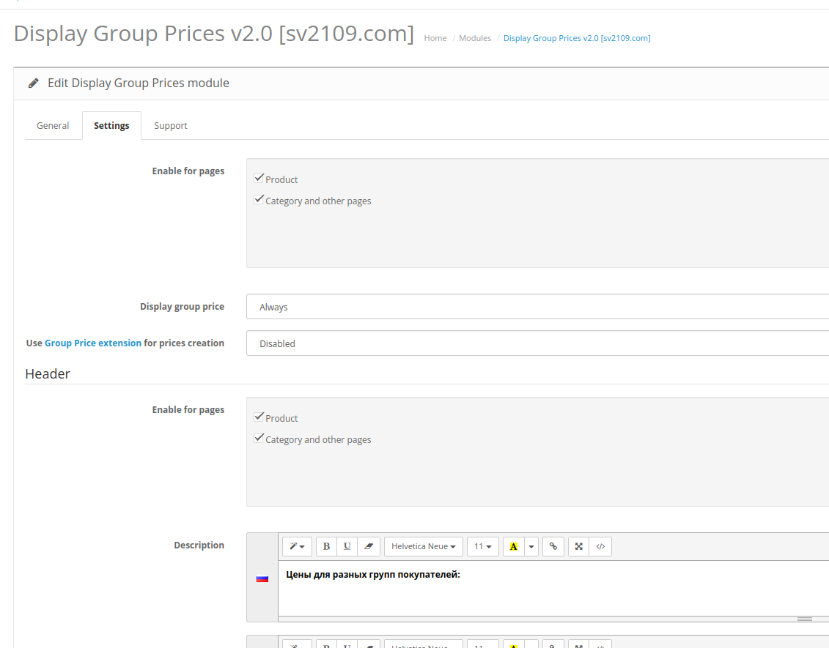The width and height of the screenshot is (829, 648).
Task: Open the Display group price dropdown
Action: [x=538, y=307]
